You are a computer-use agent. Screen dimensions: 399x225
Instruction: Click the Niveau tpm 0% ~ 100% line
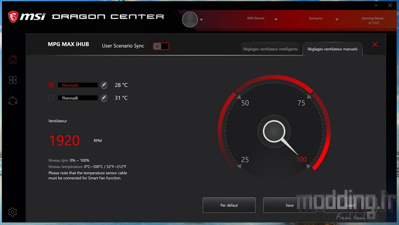coord(69,160)
